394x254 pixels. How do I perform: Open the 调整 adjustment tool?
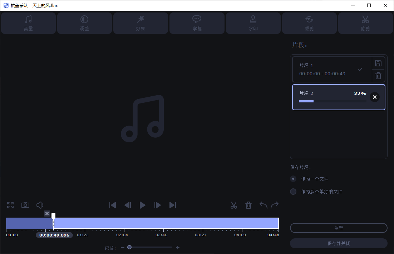(x=84, y=23)
